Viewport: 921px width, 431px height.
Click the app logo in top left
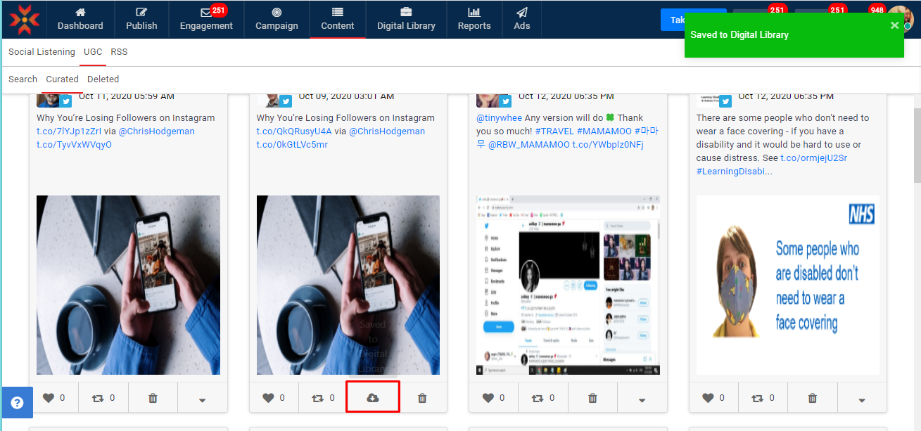point(25,19)
